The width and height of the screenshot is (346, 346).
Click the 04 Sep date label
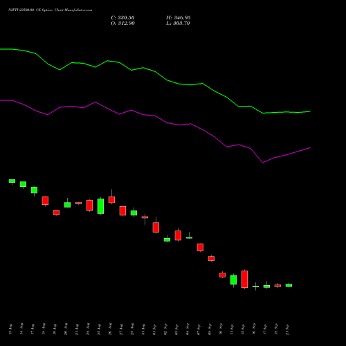(x=188, y=329)
